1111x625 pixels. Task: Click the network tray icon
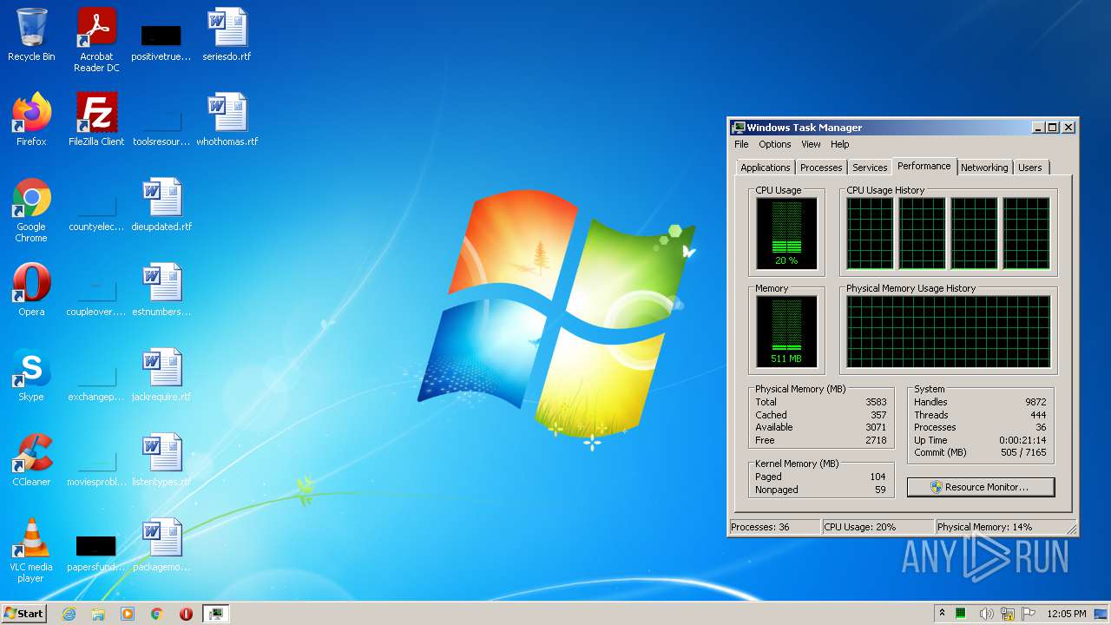click(x=1008, y=614)
